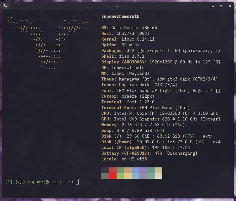The width and height of the screenshot is (236, 201).
Task: Click the blue color block in top row
Action: point(136,170)
